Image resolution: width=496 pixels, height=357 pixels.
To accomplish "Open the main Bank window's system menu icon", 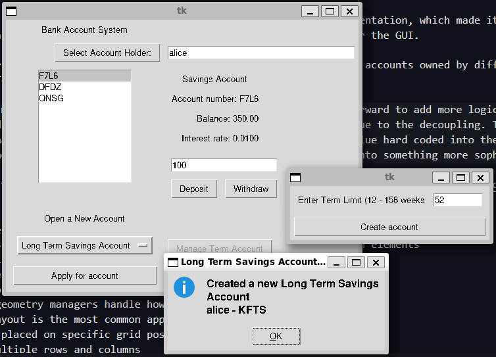I will click(11, 11).
